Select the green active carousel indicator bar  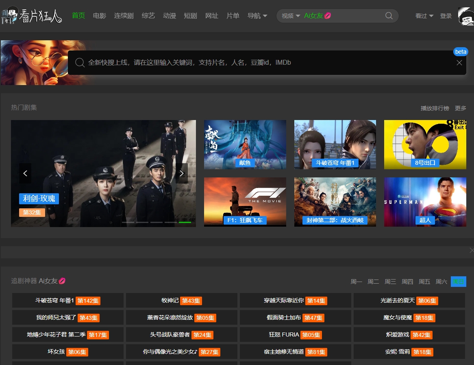[185, 222]
